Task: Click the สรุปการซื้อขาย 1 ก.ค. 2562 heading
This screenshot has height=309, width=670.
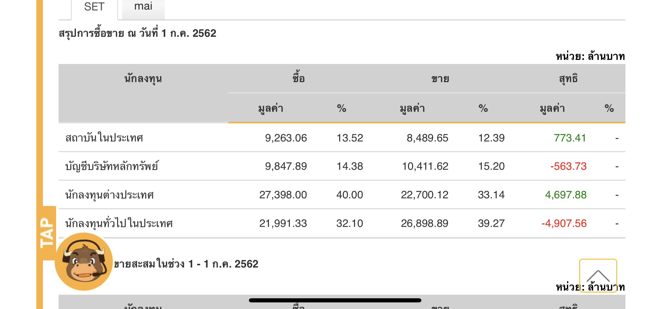Action: (138, 34)
